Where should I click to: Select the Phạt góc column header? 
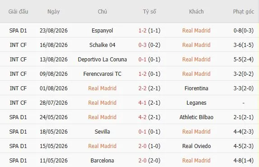click(244, 12)
